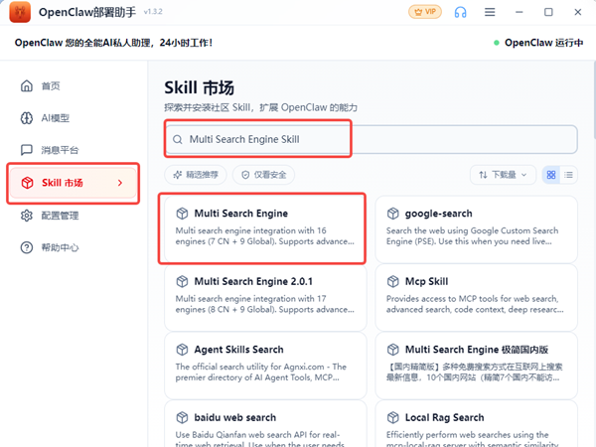The height and width of the screenshot is (447, 596).
Task: Toggle the 仅看安全 filter
Action: click(263, 175)
